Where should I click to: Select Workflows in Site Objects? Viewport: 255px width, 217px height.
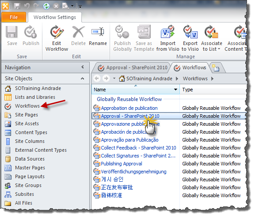(x=27, y=106)
